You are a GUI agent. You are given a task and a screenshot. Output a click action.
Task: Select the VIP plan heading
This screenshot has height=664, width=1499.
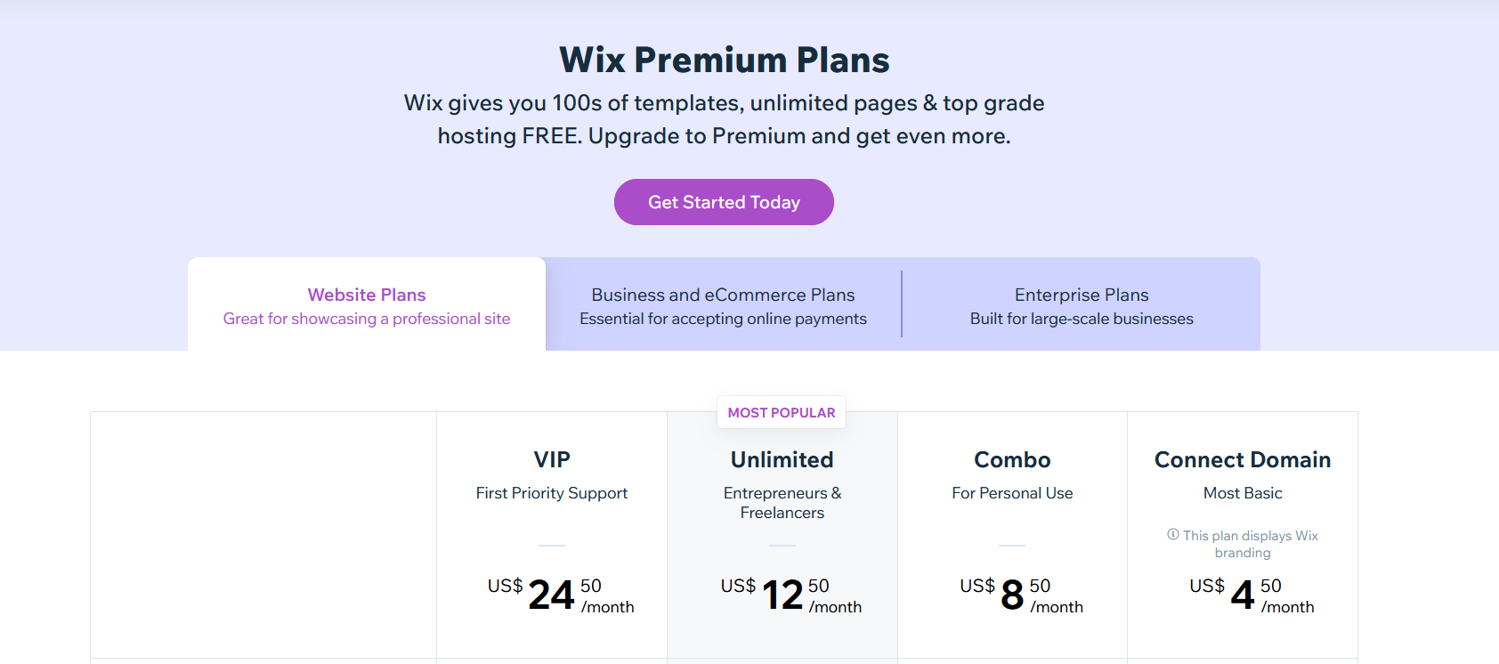click(552, 459)
